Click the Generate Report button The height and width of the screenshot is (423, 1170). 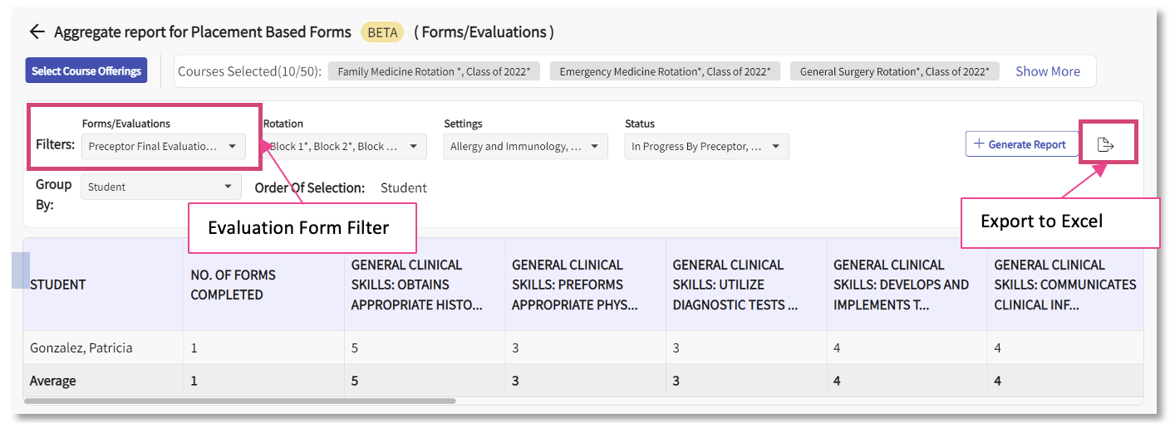pyautogui.click(x=1020, y=144)
